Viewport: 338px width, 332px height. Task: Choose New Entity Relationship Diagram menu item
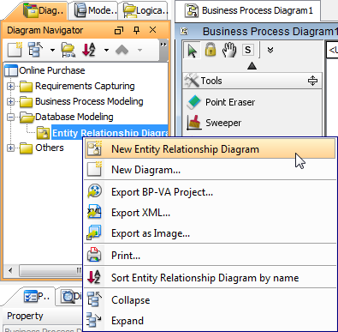click(210, 149)
